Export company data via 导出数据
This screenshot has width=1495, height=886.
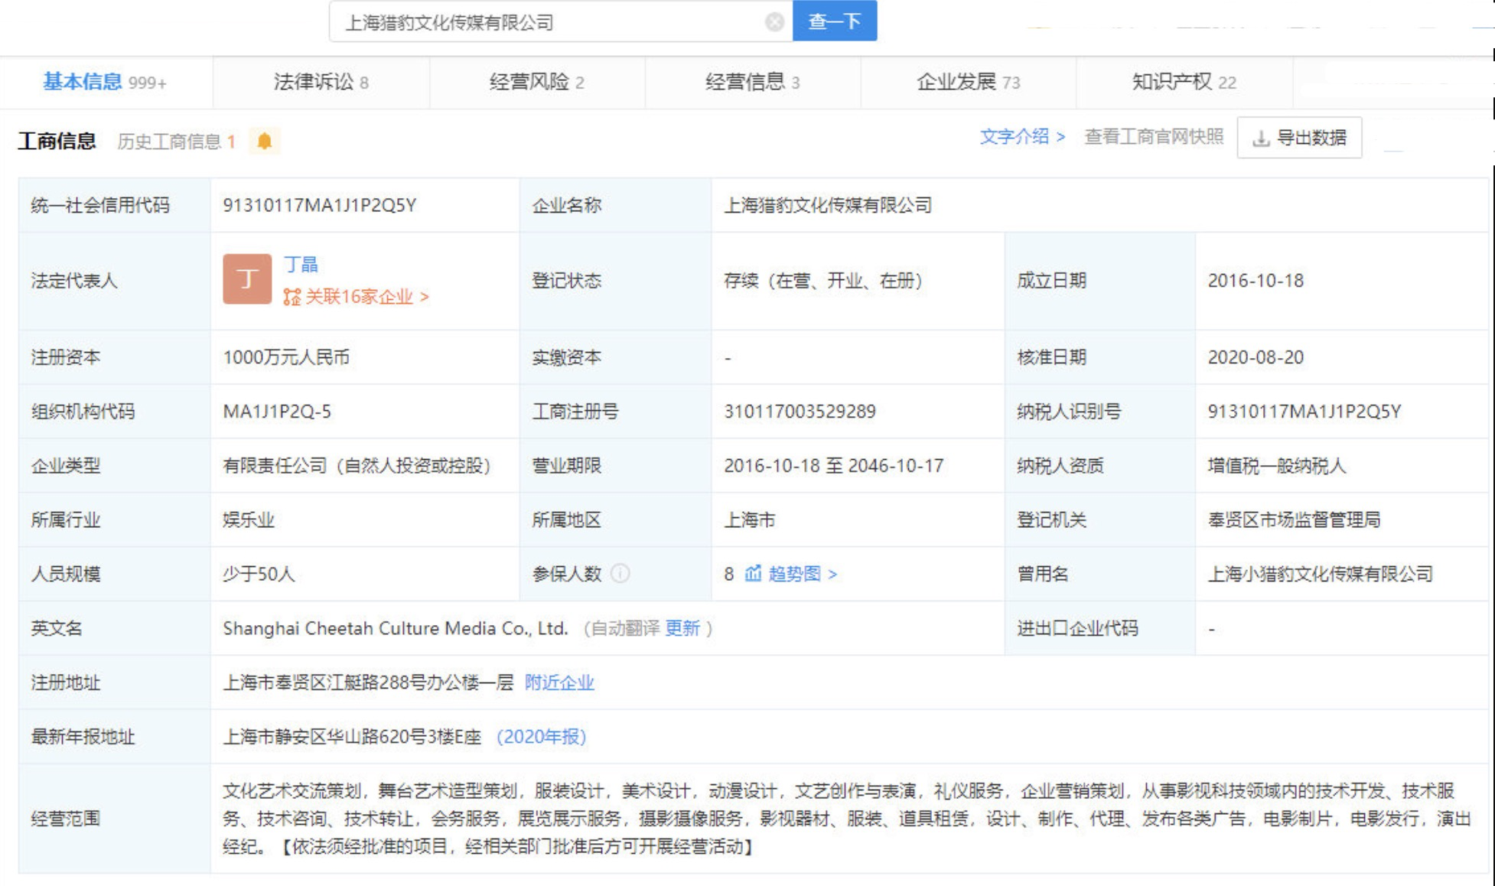[x=1310, y=138]
